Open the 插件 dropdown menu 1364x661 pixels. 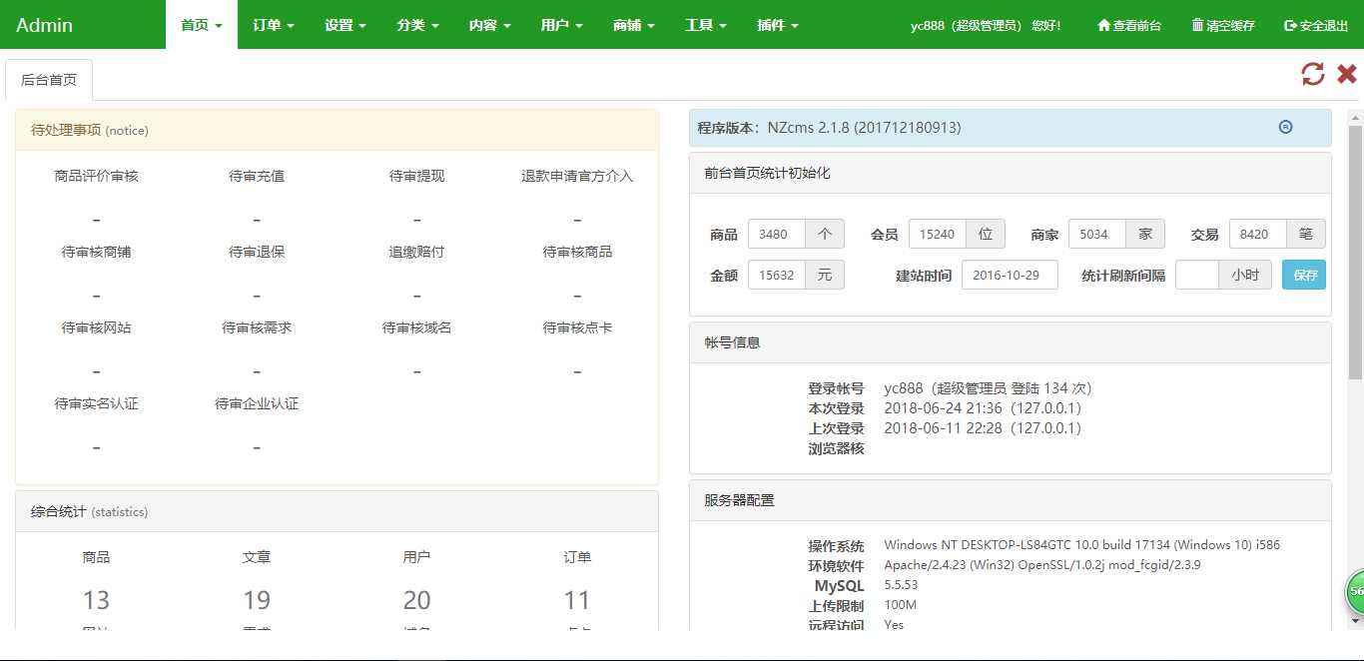[778, 25]
